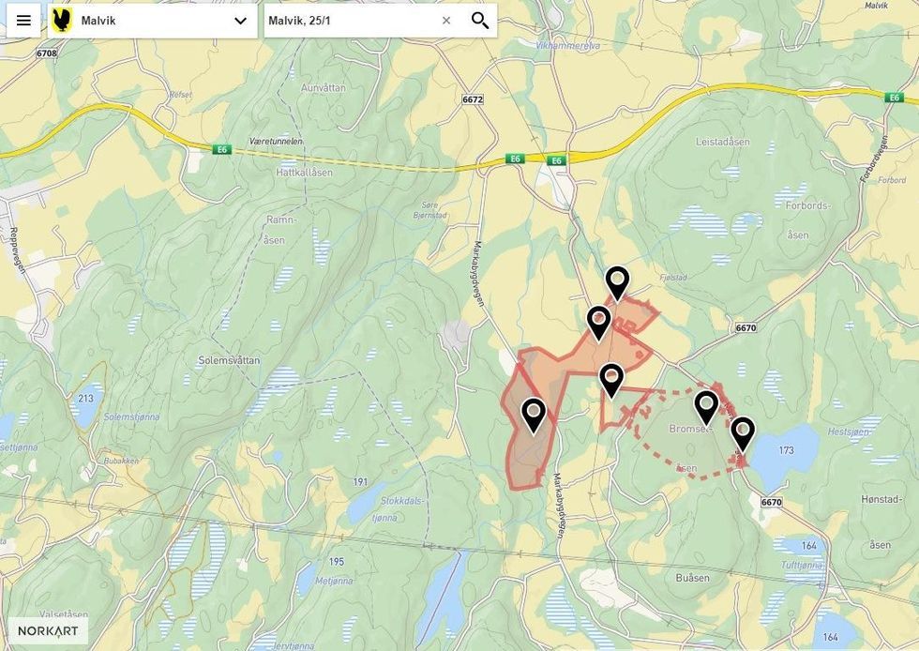Image resolution: width=919 pixels, height=651 pixels.
Task: Open the hamburger main menu
Action: [x=23, y=19]
